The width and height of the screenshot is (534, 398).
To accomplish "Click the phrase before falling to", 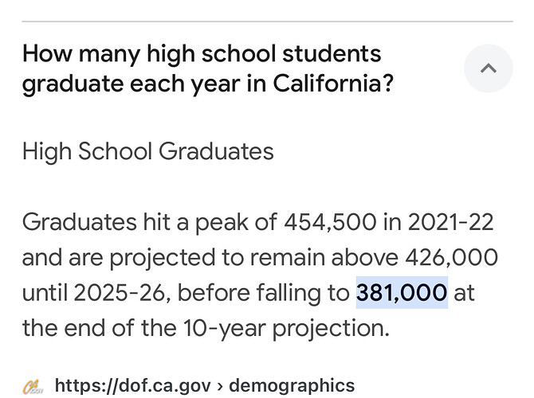I will tap(264, 293).
